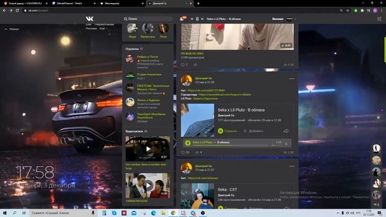Play the first video thumbnail, duration 0:37
This screenshot has width=386, height=217.
point(148,149)
